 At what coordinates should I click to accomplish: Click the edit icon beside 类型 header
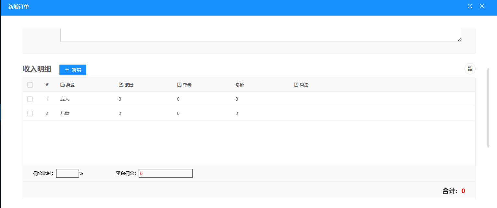(x=63, y=85)
